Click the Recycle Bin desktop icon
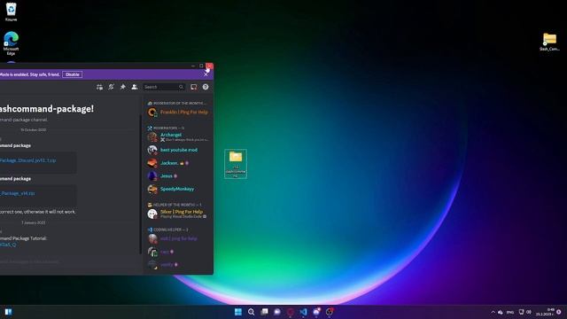The image size is (567, 319). pyautogui.click(x=11, y=12)
